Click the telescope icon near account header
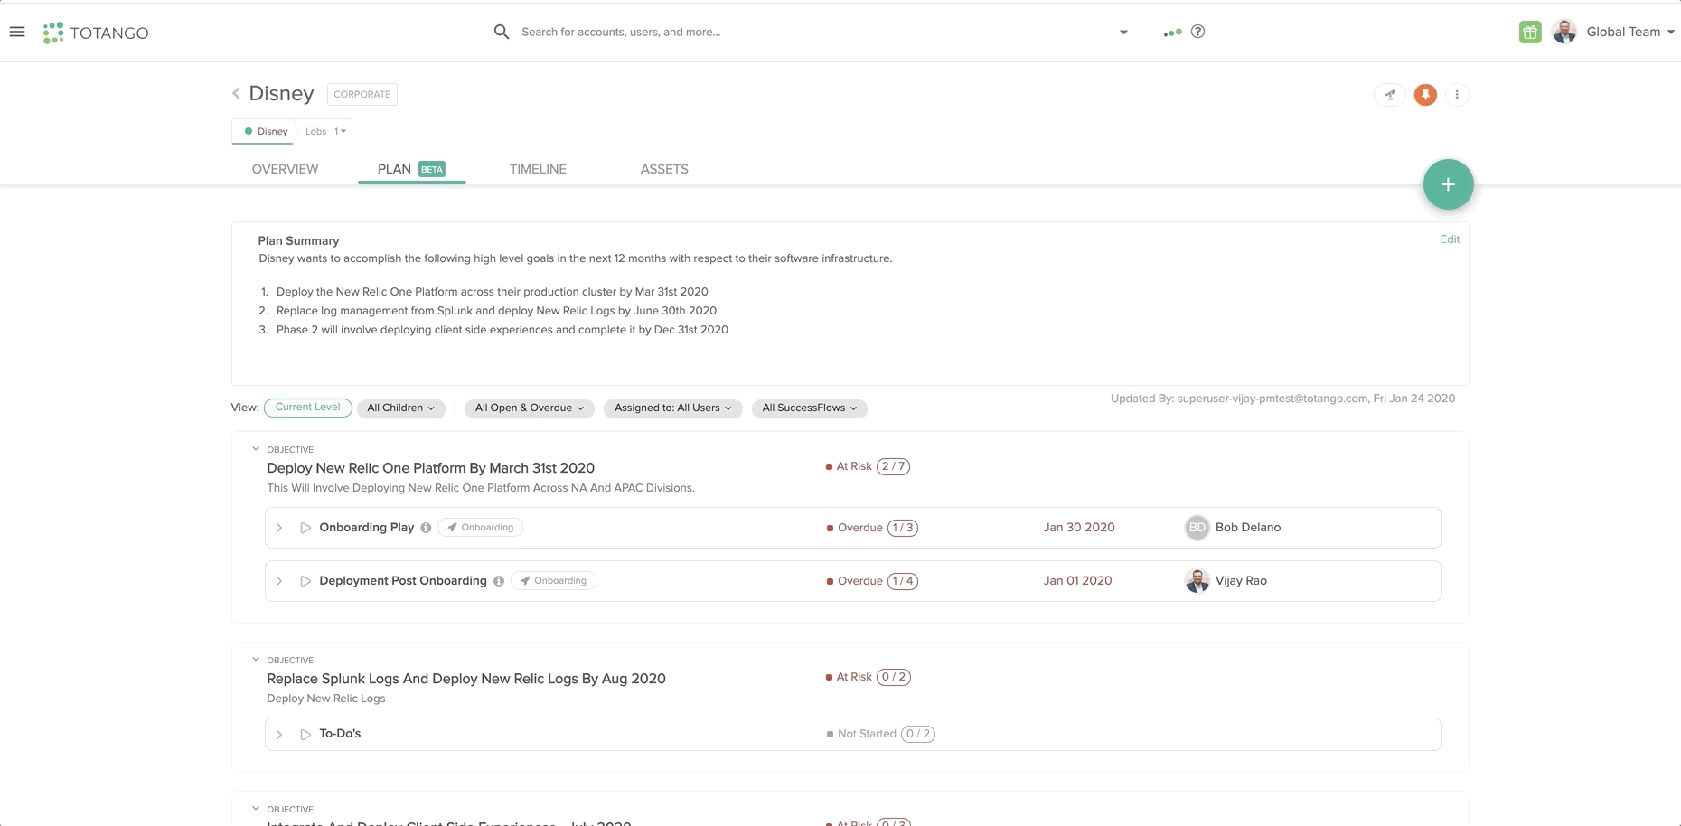 [x=1390, y=94]
